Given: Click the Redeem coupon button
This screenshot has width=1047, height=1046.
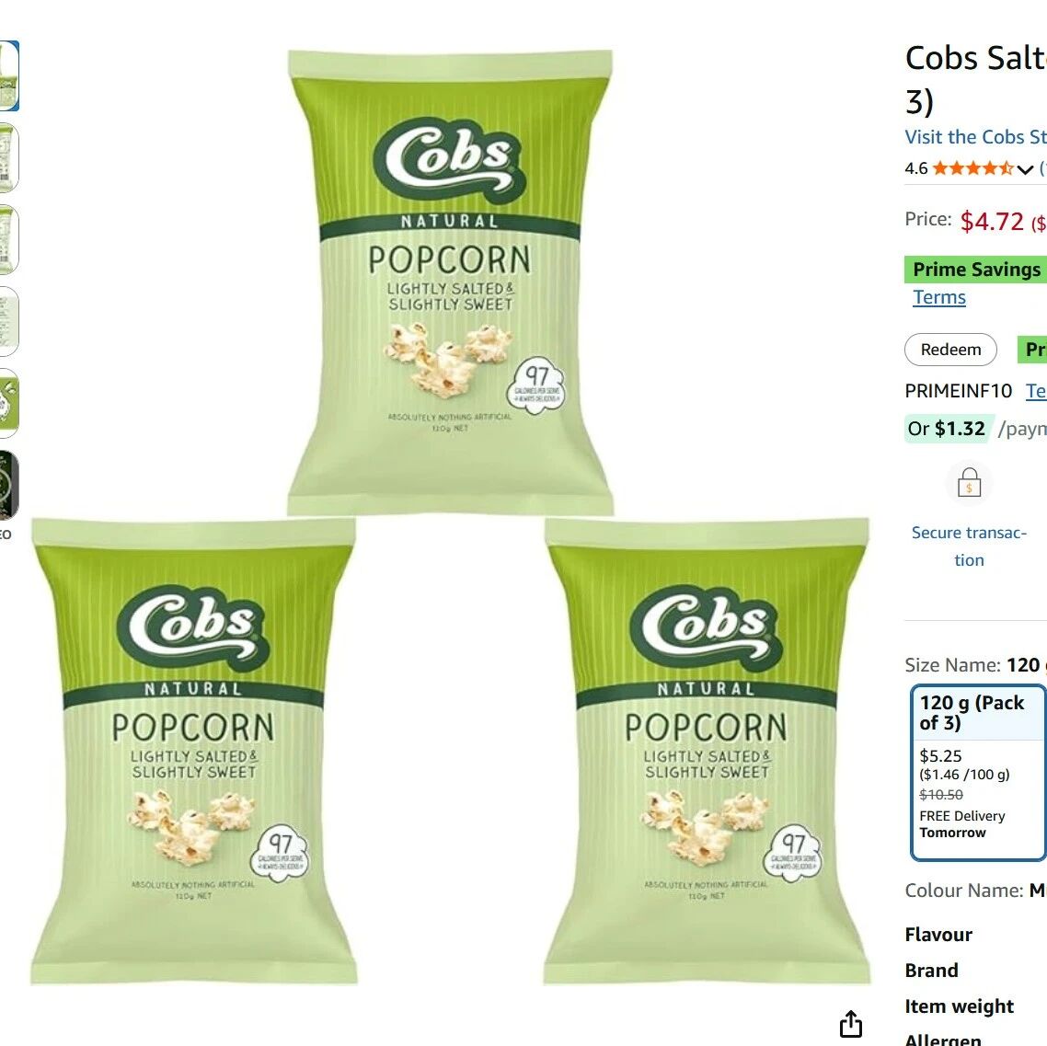Looking at the screenshot, I should pos(950,349).
